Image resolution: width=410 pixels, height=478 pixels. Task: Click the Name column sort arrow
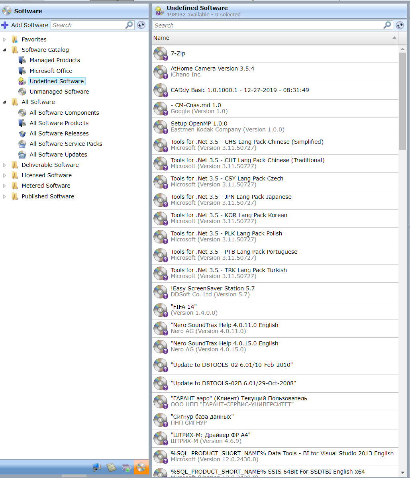tap(394, 38)
